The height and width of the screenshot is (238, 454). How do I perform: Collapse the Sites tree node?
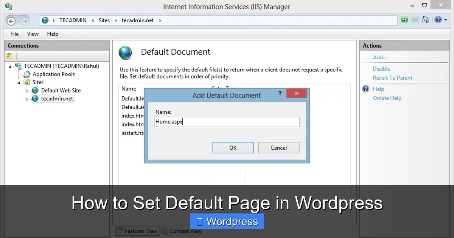19,83
